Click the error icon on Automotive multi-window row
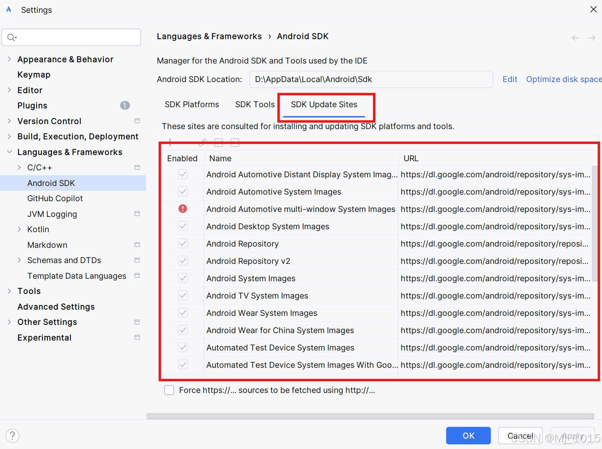Image resolution: width=602 pixels, height=449 pixels. click(182, 209)
